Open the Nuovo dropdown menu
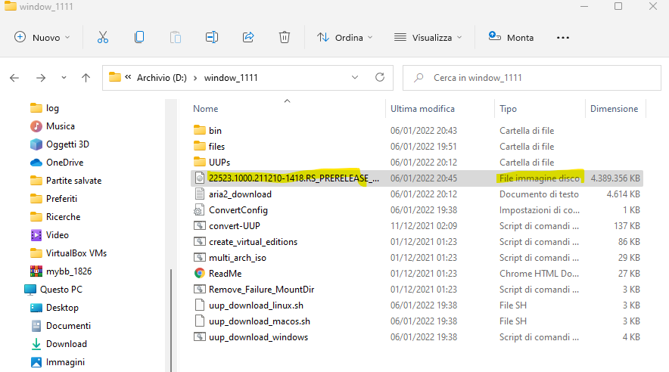The width and height of the screenshot is (669, 372). point(42,37)
